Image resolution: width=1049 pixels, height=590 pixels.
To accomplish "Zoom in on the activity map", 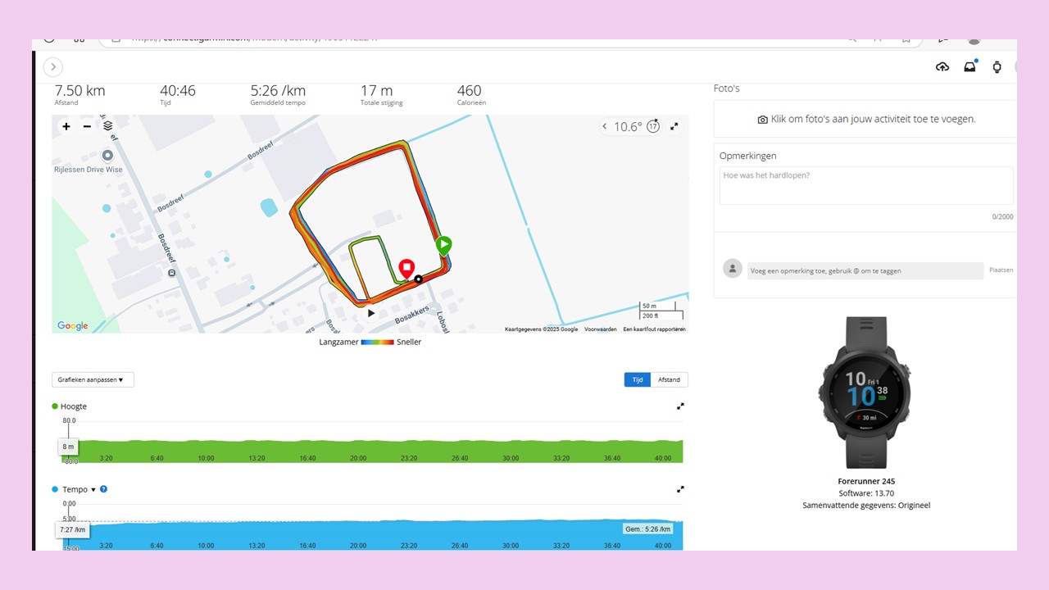I will point(66,126).
